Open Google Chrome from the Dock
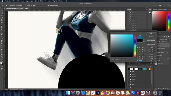This screenshot has height=96, width=171. coord(88,93)
